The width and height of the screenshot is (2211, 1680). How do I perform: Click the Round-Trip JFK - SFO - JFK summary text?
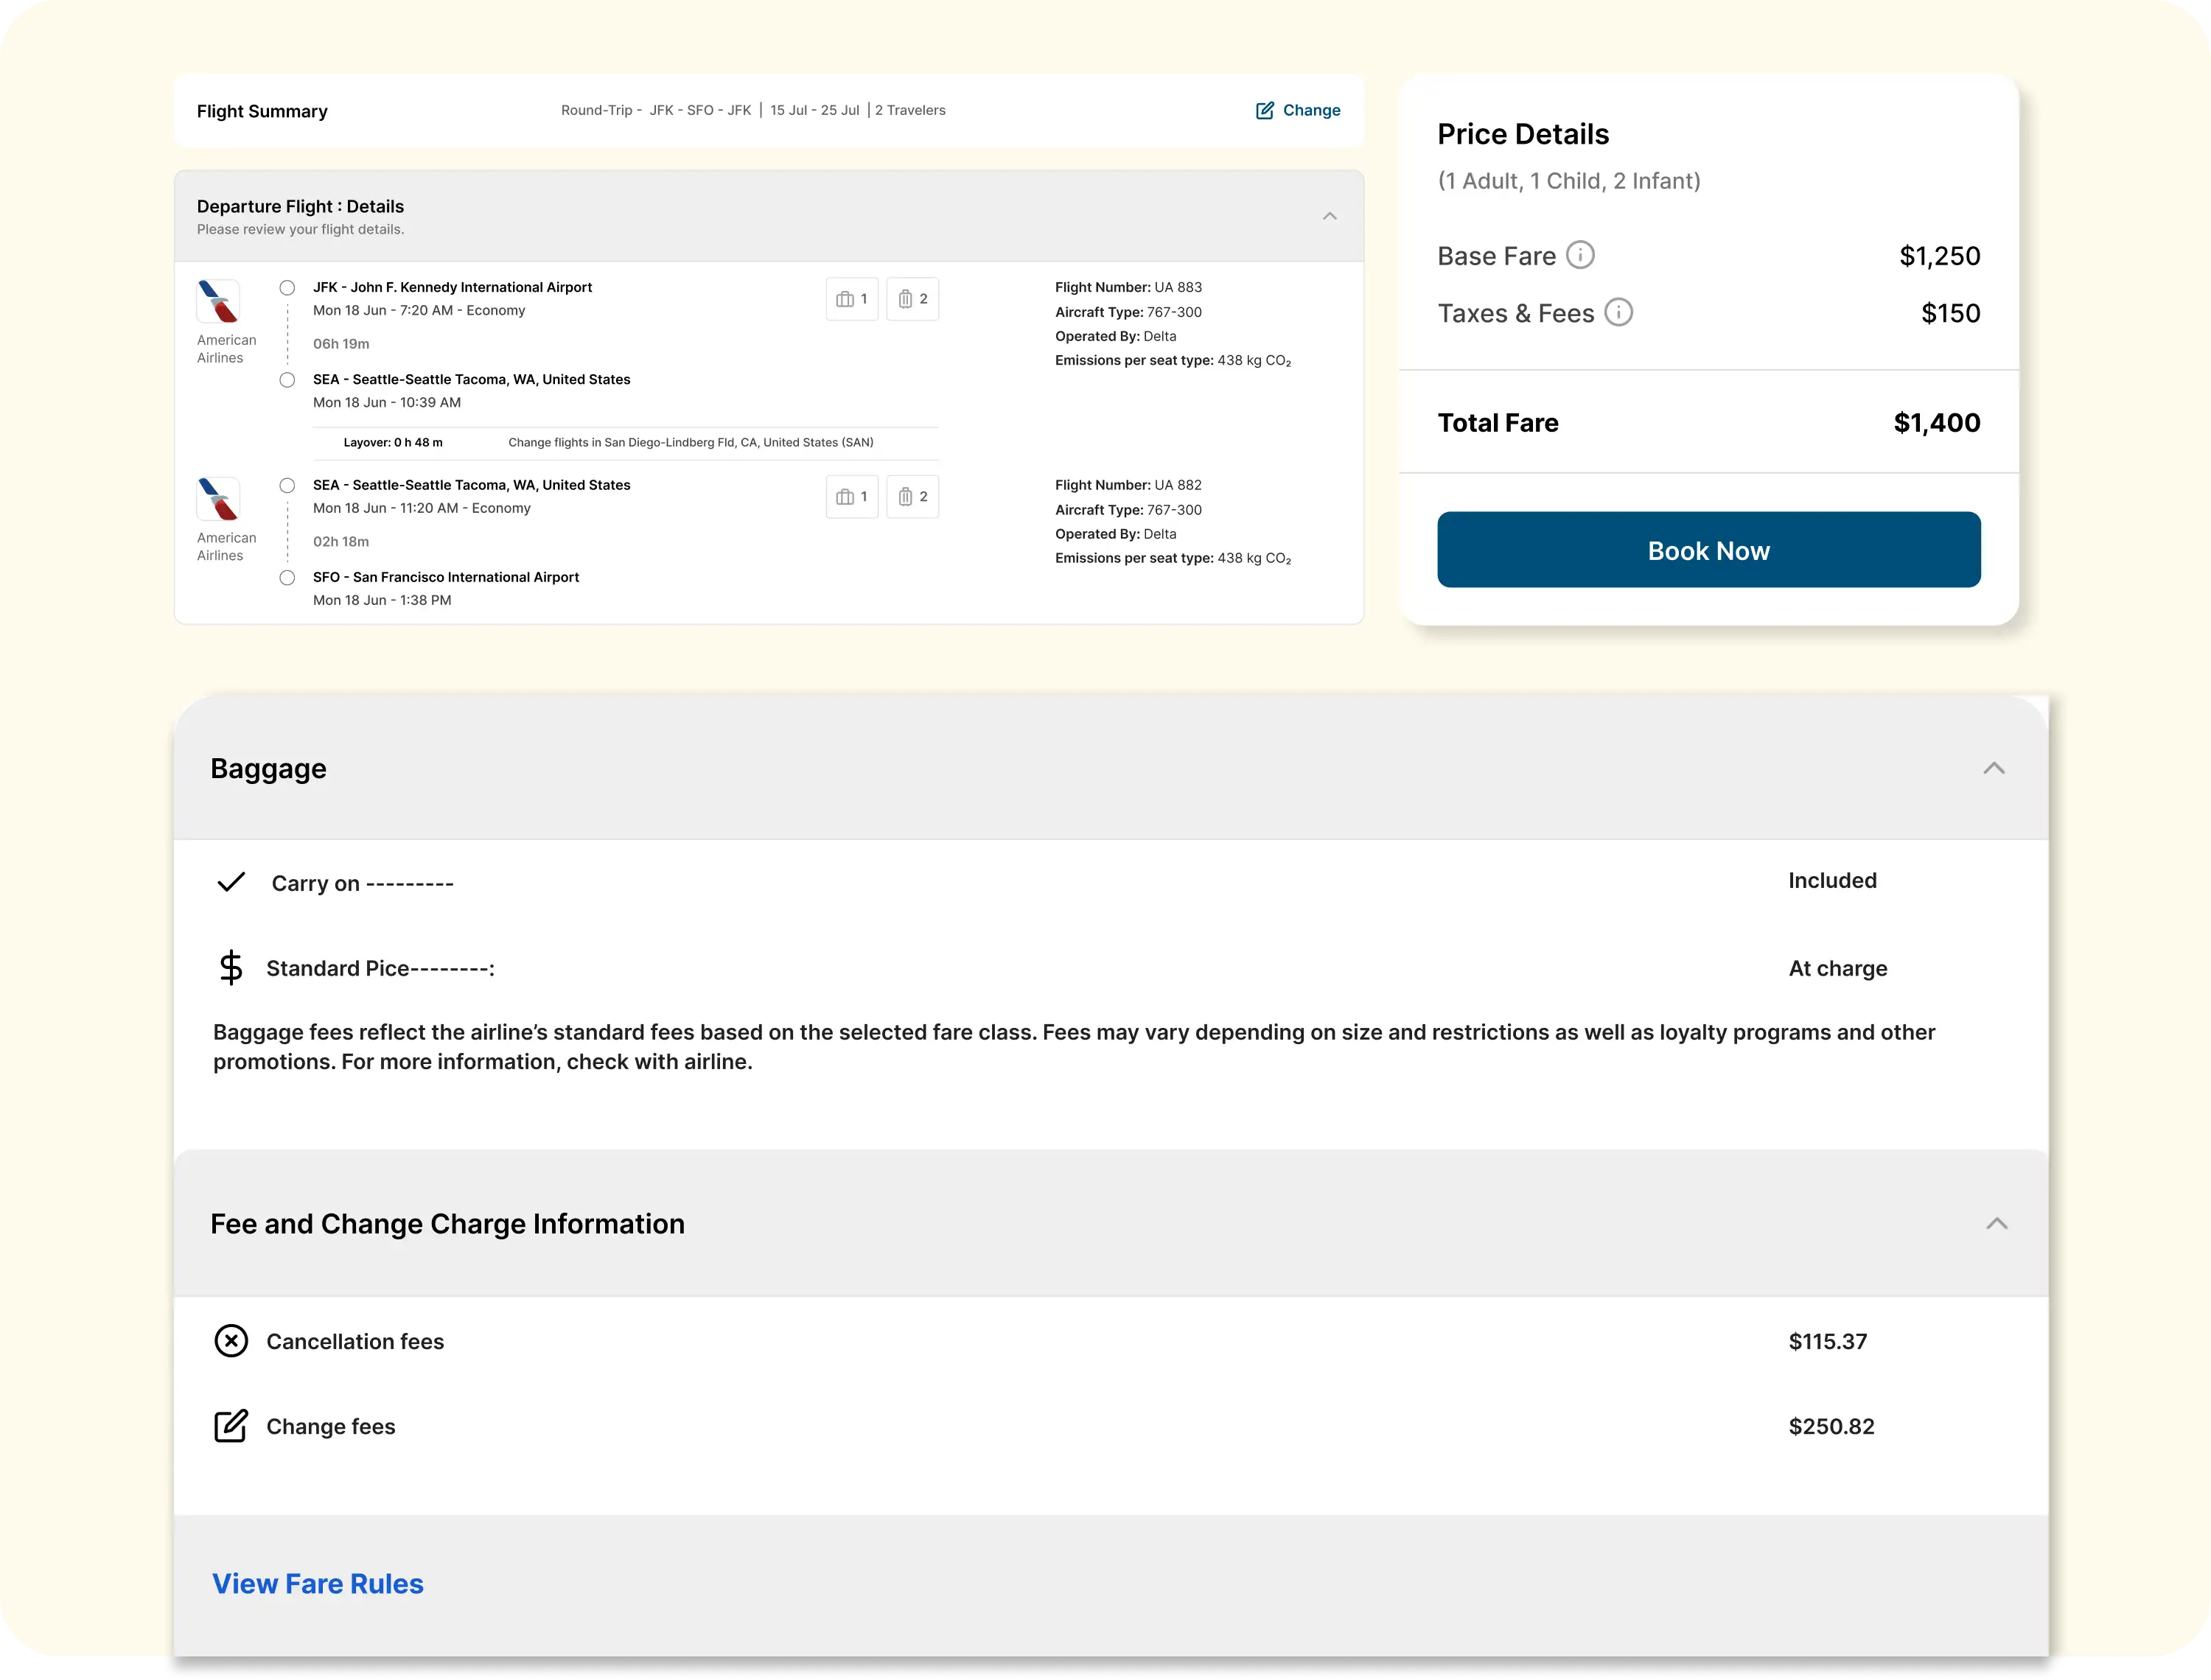656,110
